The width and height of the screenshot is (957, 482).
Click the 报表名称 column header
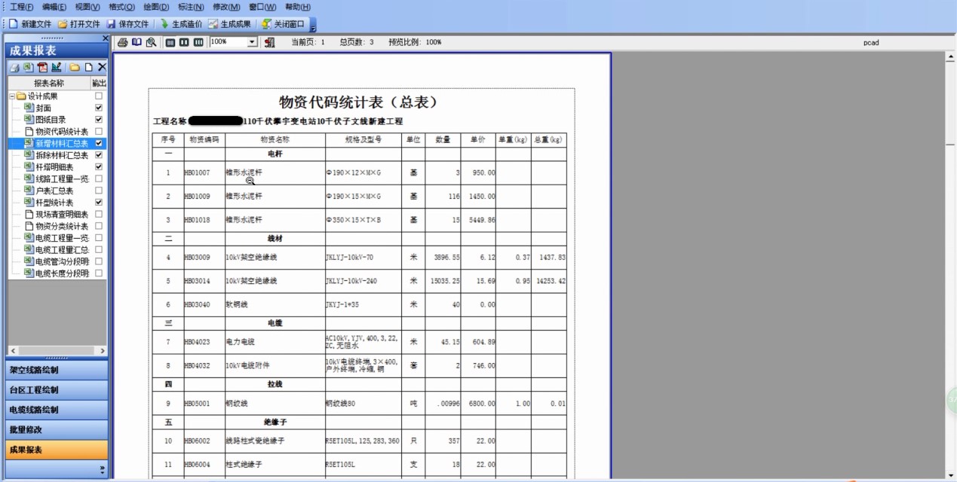pyautogui.click(x=49, y=83)
